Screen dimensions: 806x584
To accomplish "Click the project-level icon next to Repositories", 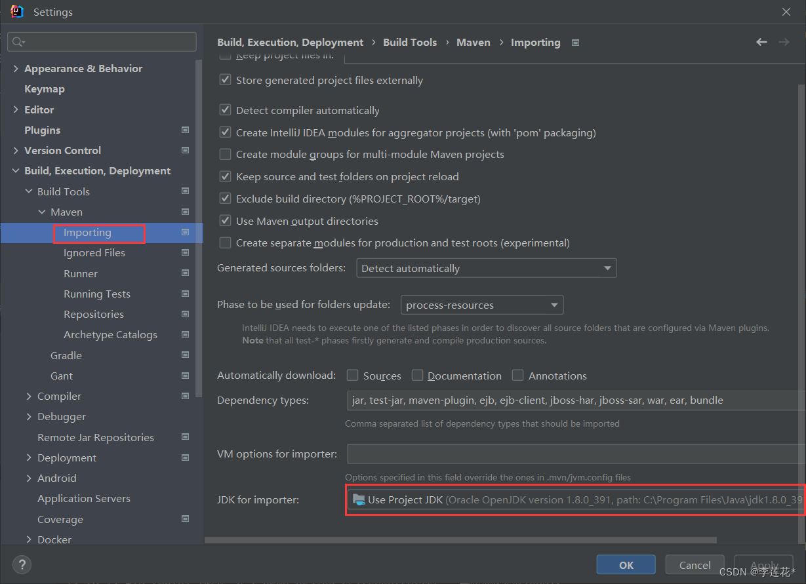I will (x=186, y=314).
